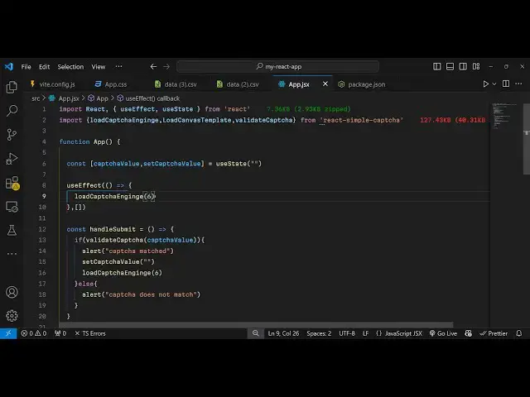Split the editor to the right

tap(506, 84)
